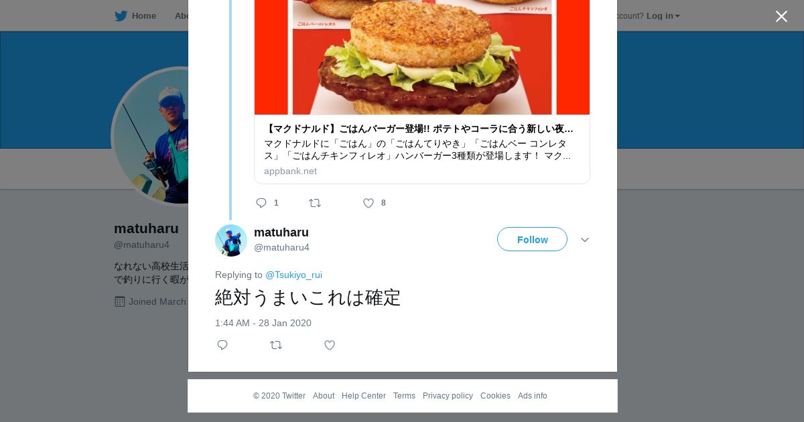The image size is (804, 422).
Task: Open the About footer link
Action: (324, 396)
